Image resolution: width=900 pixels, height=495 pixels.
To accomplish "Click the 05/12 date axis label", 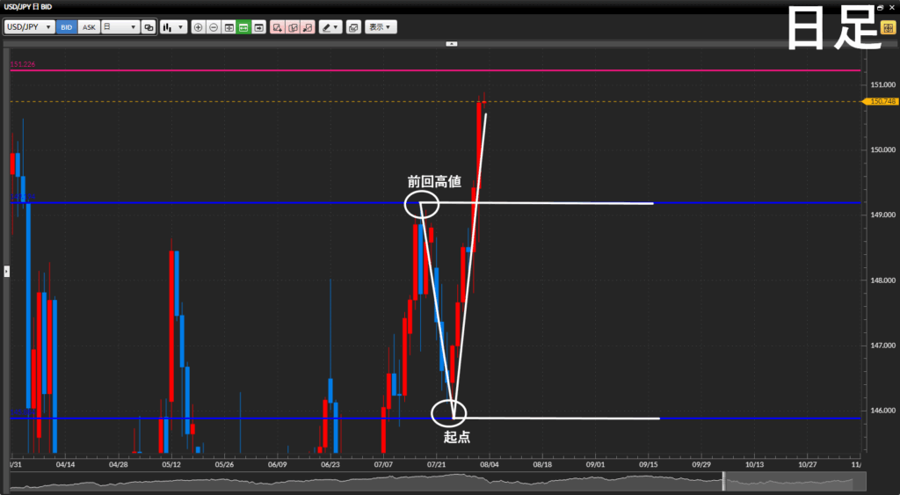I will click(x=171, y=464).
